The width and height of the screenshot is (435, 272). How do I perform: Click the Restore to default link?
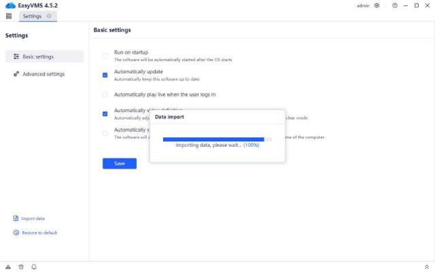pyautogui.click(x=39, y=233)
